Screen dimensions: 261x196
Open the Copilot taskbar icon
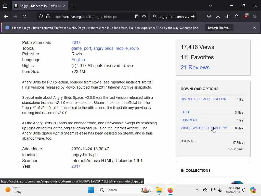253,190
